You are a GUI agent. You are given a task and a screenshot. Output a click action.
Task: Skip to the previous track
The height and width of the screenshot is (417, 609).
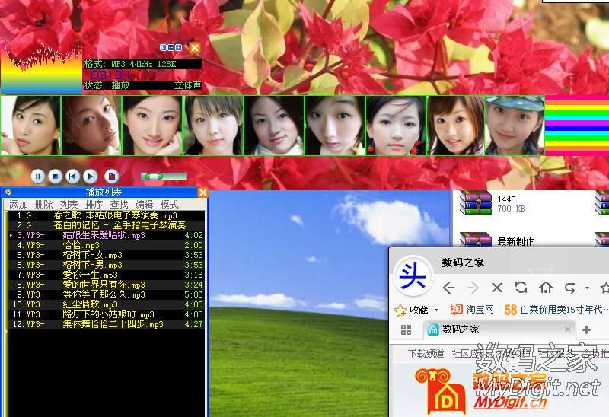72,177
